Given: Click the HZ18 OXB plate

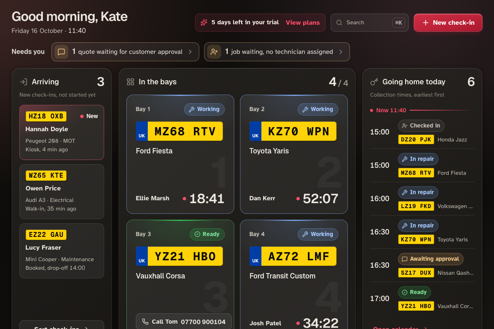Looking at the screenshot, I should point(46,116).
